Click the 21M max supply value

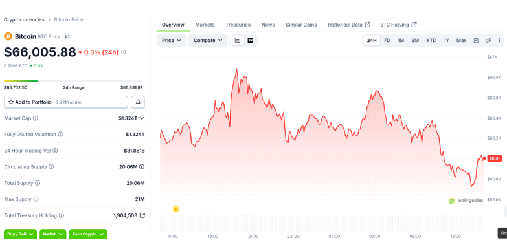[140, 199]
